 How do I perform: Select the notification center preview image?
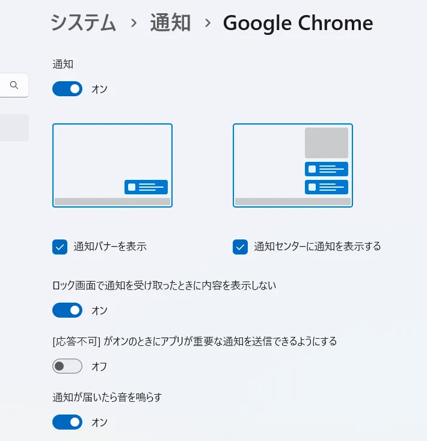pyautogui.click(x=293, y=165)
